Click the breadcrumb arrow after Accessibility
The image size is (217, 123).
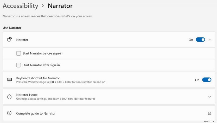[43, 6]
